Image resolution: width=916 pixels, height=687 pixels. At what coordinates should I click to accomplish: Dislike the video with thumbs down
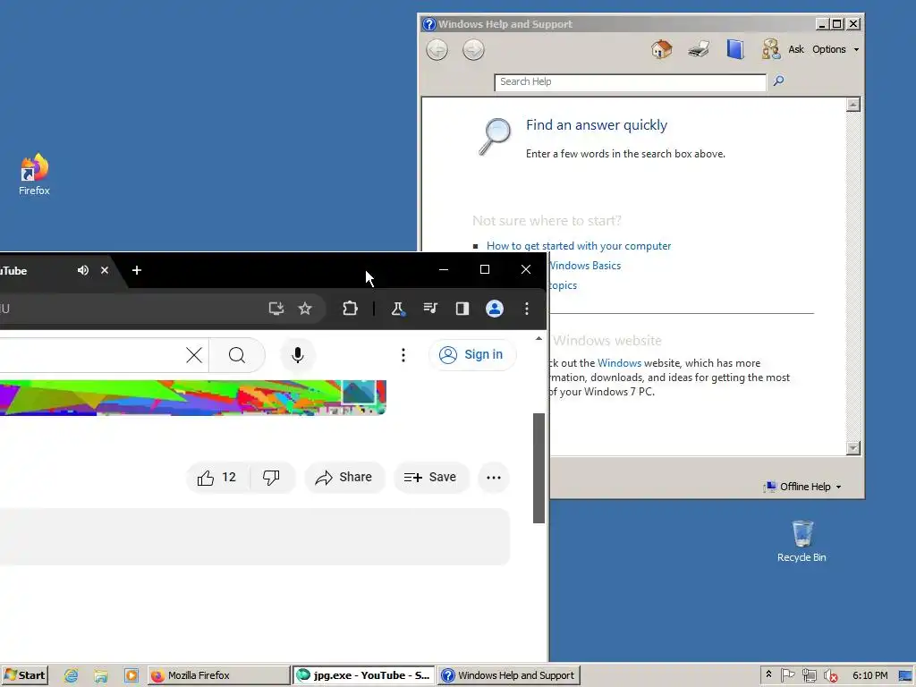point(271,478)
